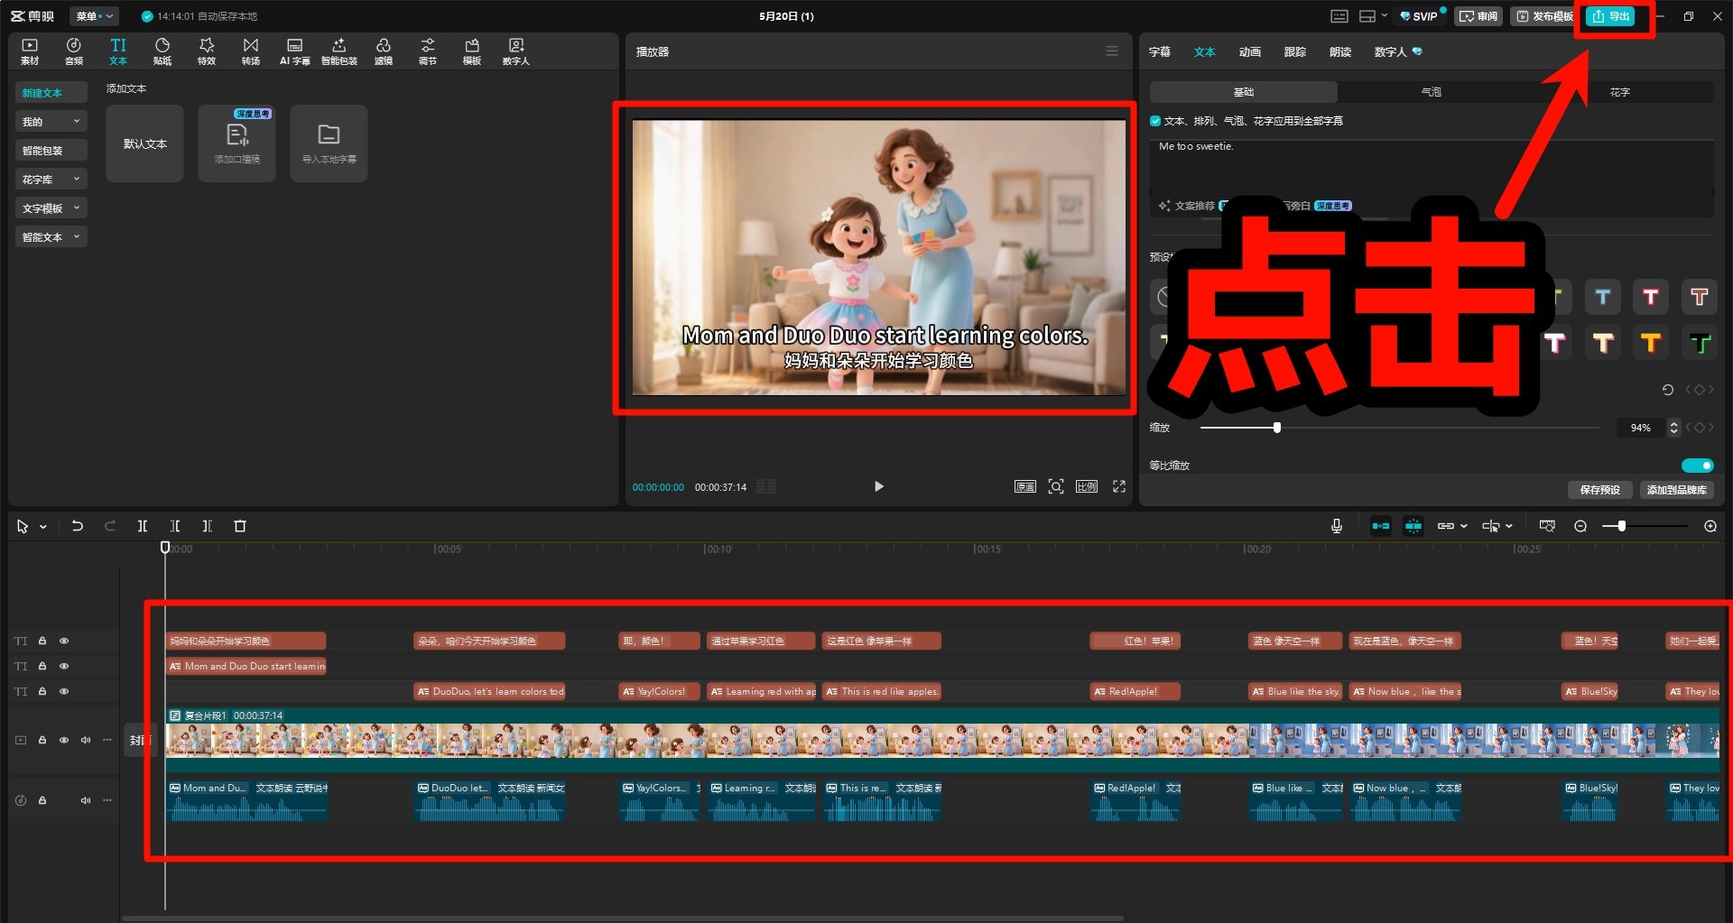Delete selected clip with trash icon
The image size is (1733, 923).
point(240,526)
